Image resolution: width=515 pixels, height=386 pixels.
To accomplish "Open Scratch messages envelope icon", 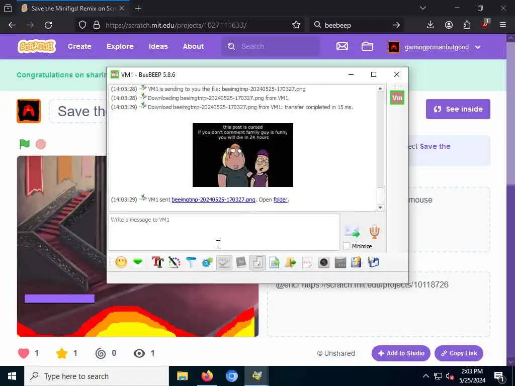I will [342, 46].
